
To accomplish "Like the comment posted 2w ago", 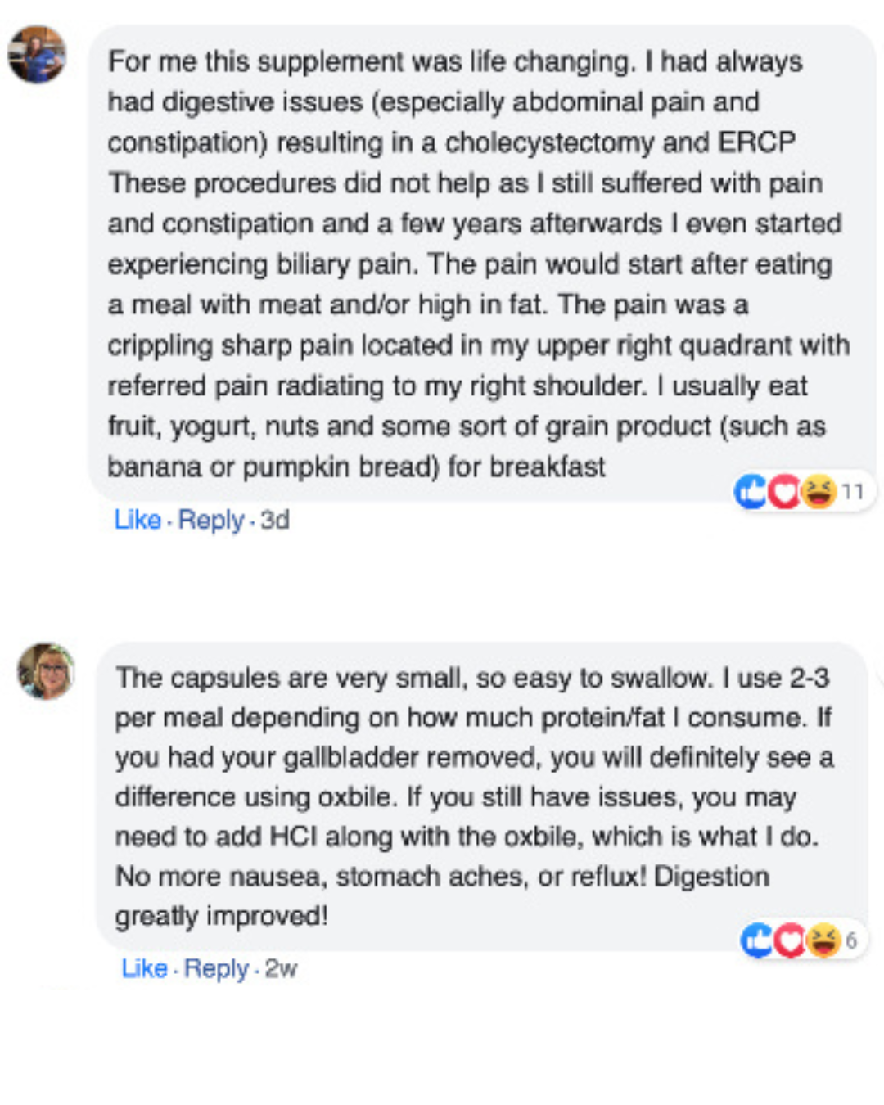I will (x=144, y=968).
